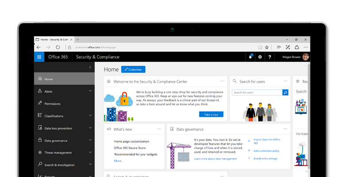Open More... link in What's new

pyautogui.click(x=119, y=161)
